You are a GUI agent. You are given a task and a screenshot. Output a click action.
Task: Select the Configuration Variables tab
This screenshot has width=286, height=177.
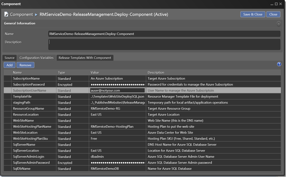point(37,58)
